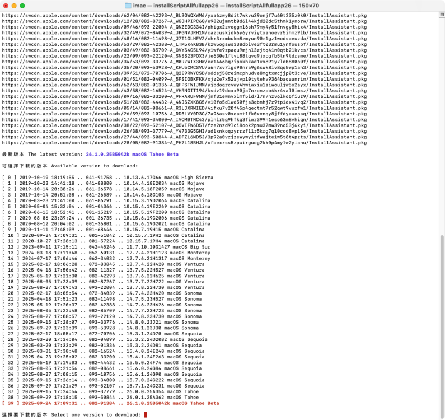Click row [ 21 ] Sonoma 14.7.5.23H527

click(102, 298)
